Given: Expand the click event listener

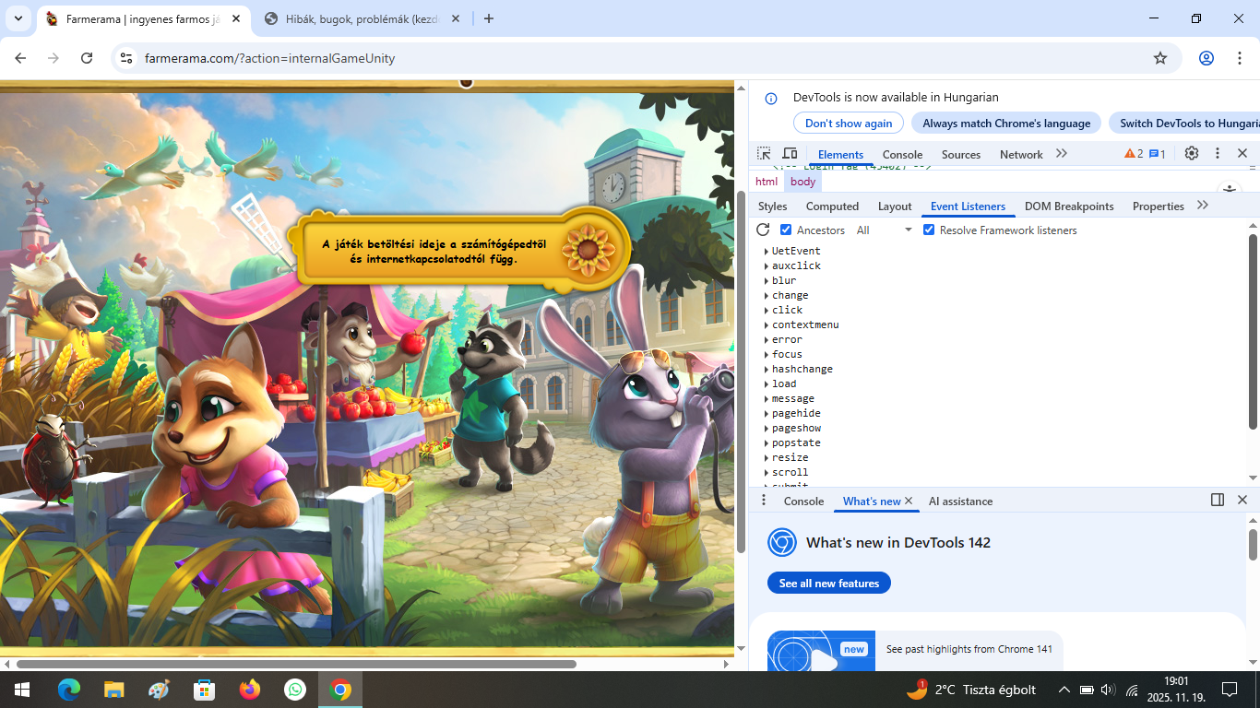Looking at the screenshot, I should [767, 311].
